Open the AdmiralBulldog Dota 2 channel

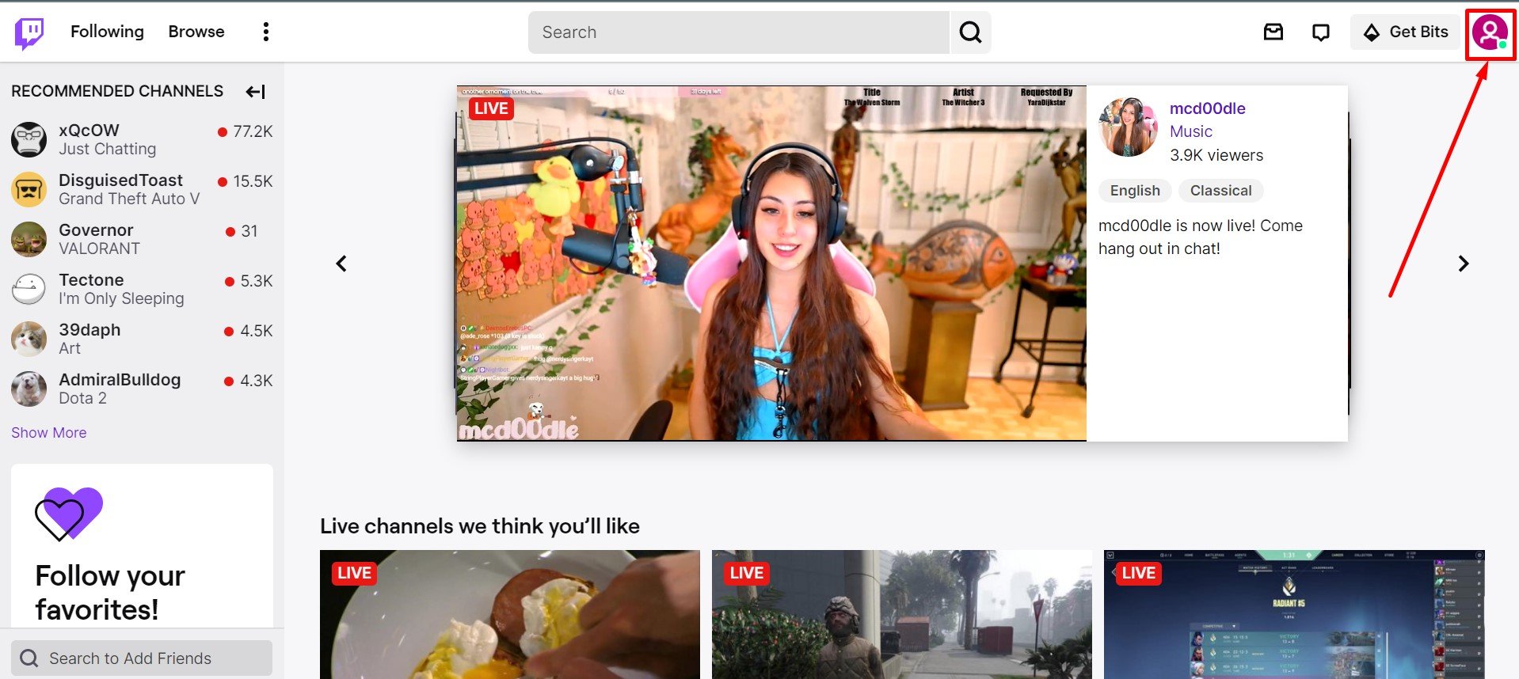142,389
